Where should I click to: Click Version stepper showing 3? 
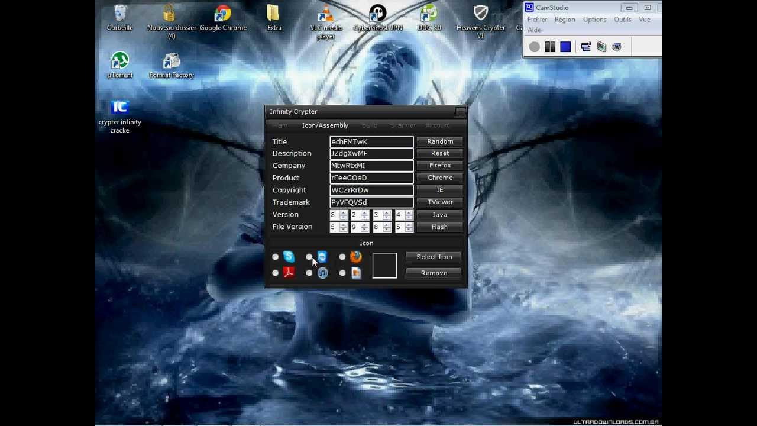tap(382, 215)
